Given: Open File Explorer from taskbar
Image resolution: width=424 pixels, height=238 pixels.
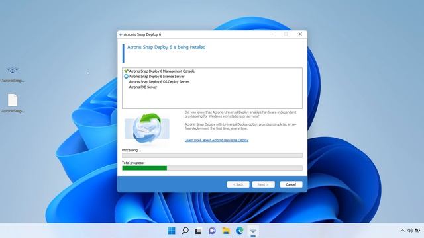Looking at the screenshot, I should tap(226, 231).
